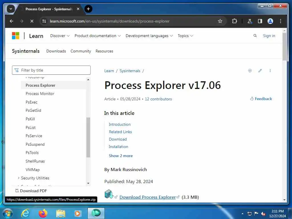This screenshot has height=219, width=292.
Task: Open tab search dropdown arrow
Action: 11,9
